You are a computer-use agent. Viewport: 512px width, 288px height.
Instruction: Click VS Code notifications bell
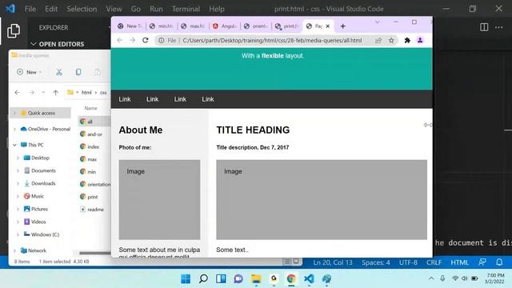pos(499,262)
